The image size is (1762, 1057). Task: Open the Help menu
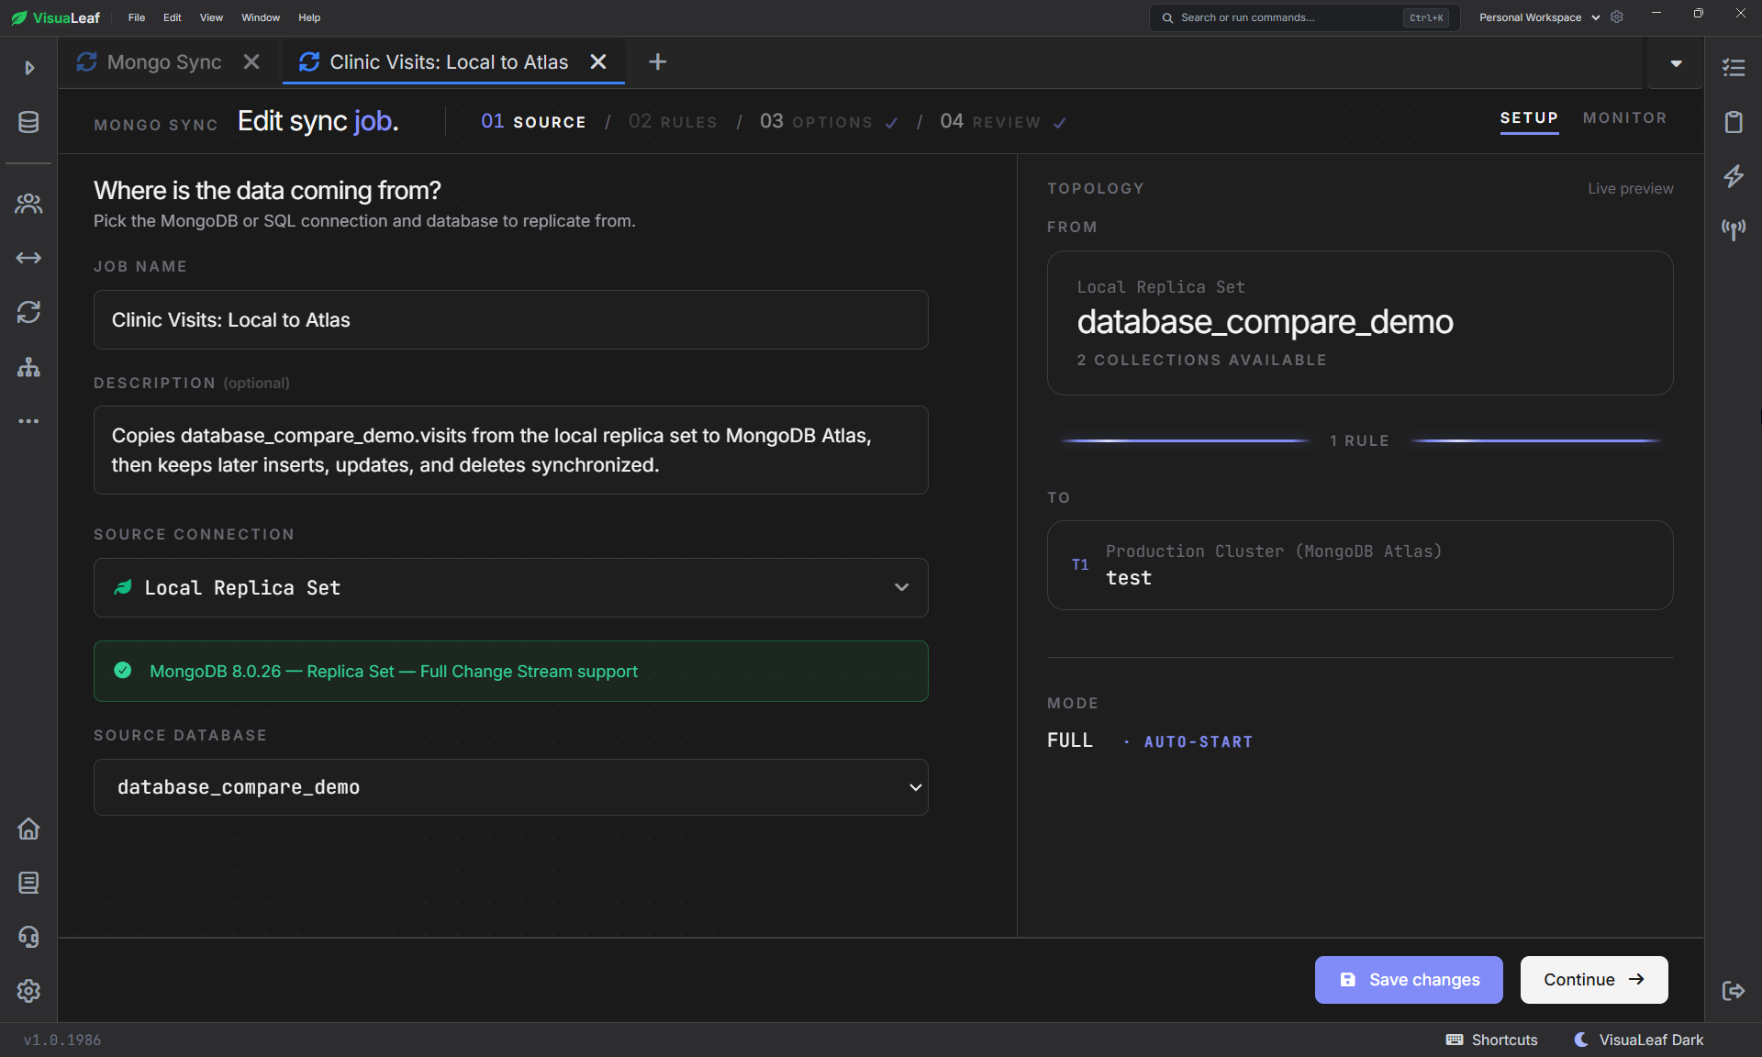pos(309,17)
